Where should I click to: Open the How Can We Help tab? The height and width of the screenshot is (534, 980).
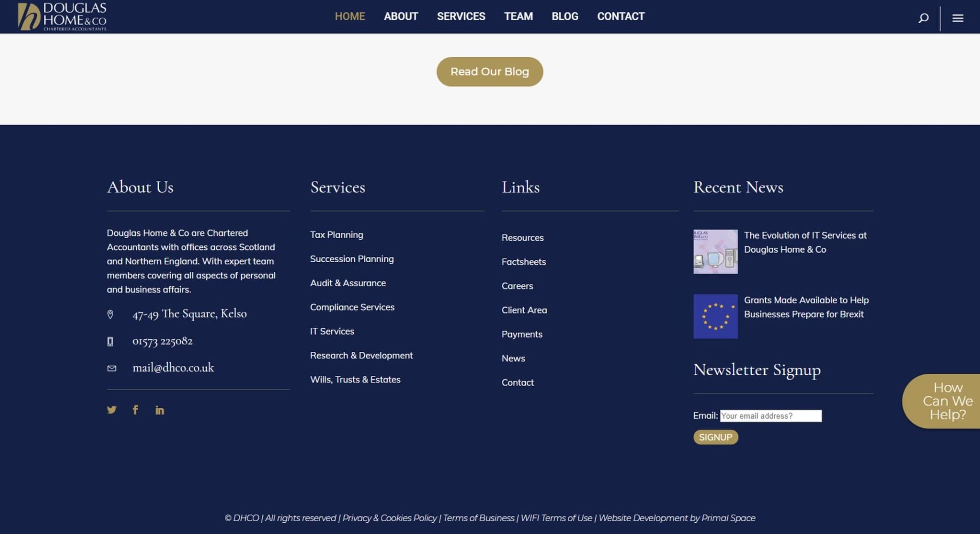pyautogui.click(x=942, y=401)
